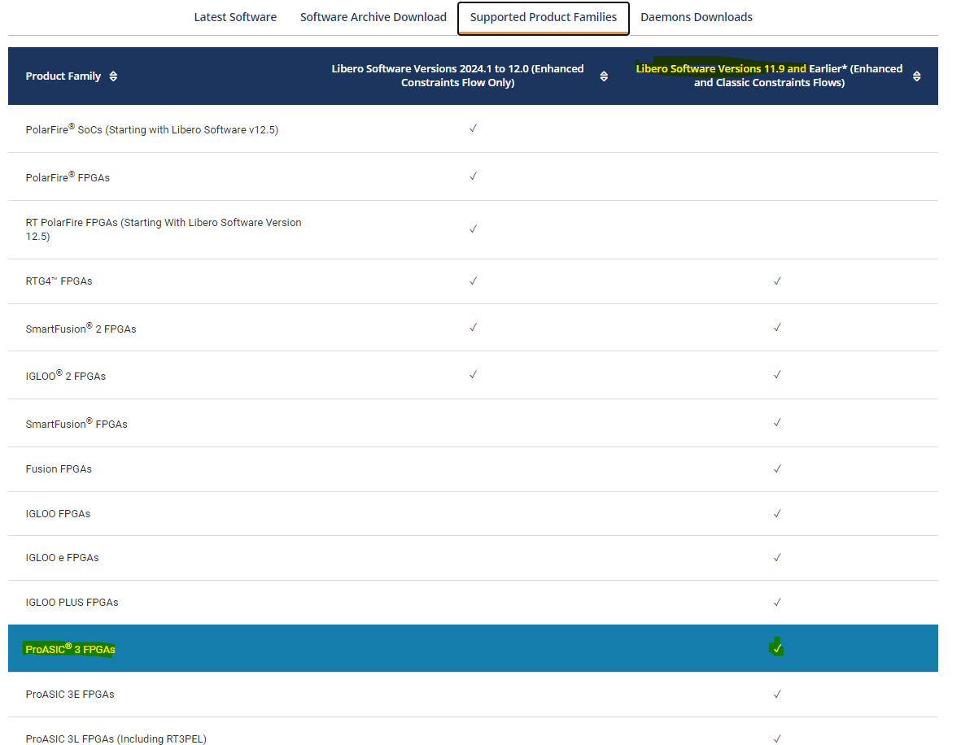Image resolution: width=961 pixels, height=745 pixels.
Task: Click RTG4 checkmark under 11.9 and Earlier column
Action: point(777,281)
